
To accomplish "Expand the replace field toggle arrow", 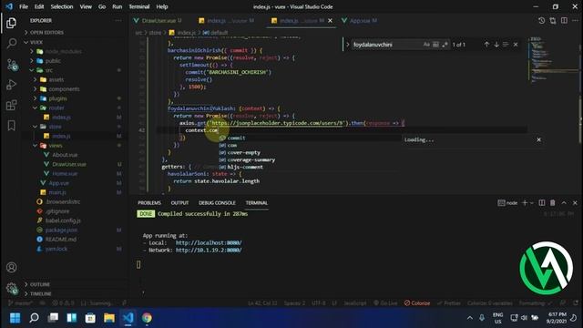I will [348, 45].
